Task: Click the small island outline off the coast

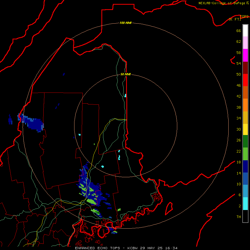Action: (169, 208)
